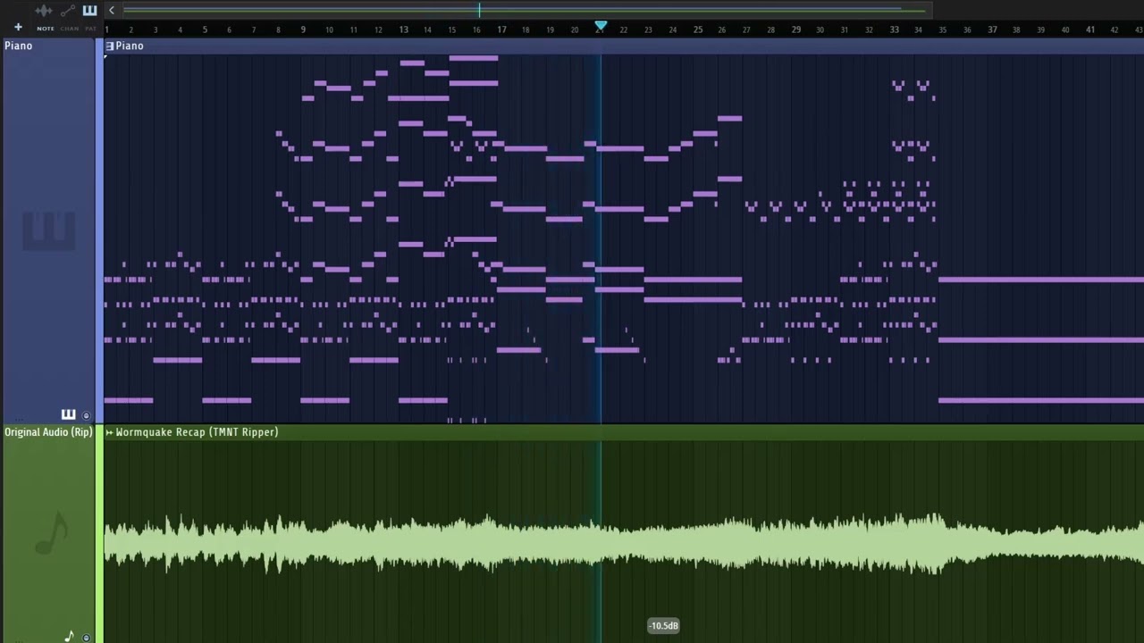This screenshot has height=643, width=1144.
Task: Select the Original Audio (Rip) track header
Action: [x=49, y=534]
